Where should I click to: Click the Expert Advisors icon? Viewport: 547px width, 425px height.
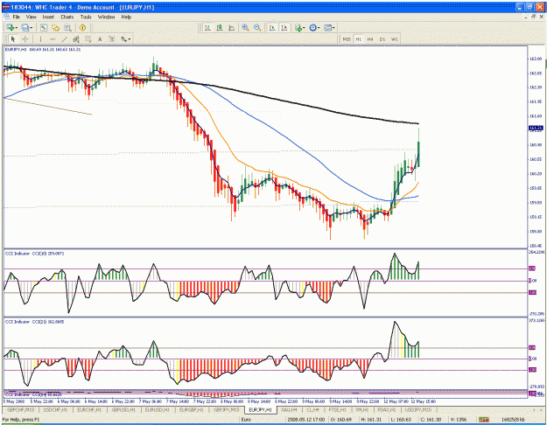[82, 27]
